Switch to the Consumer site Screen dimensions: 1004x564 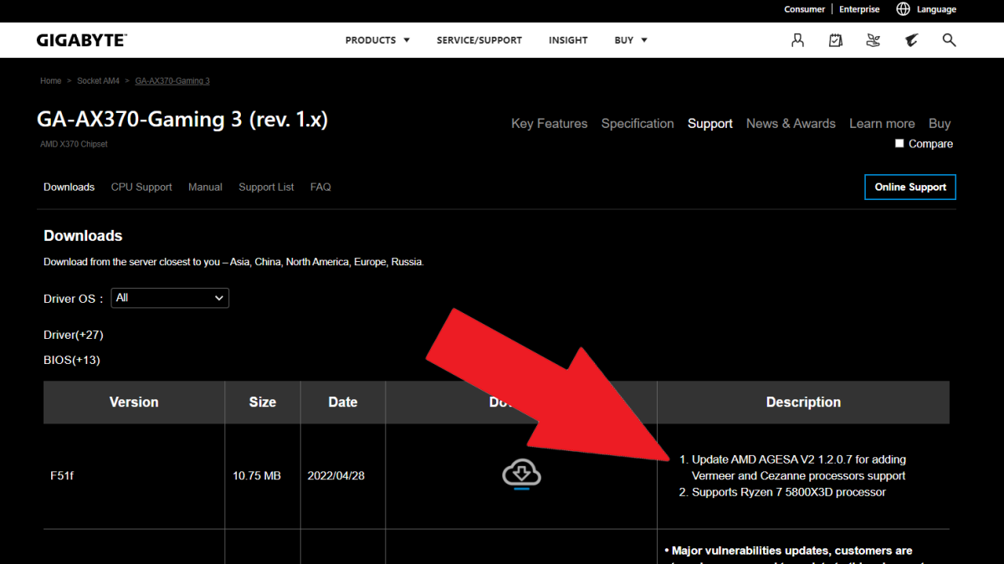805,9
